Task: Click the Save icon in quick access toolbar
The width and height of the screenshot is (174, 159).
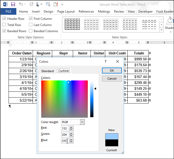Action: click(13, 5)
